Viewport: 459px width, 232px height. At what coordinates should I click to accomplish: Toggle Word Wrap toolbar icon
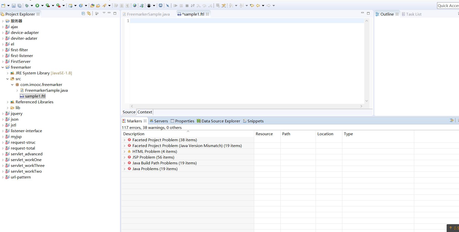[116, 6]
